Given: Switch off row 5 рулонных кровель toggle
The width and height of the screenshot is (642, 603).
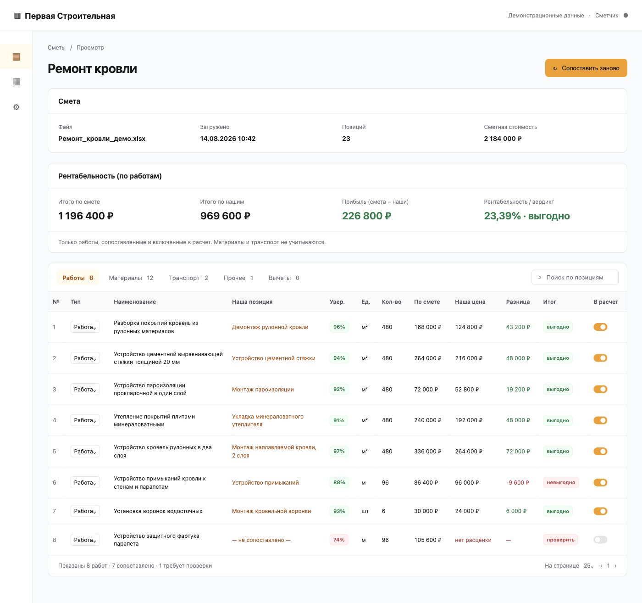Looking at the screenshot, I should (600, 452).
